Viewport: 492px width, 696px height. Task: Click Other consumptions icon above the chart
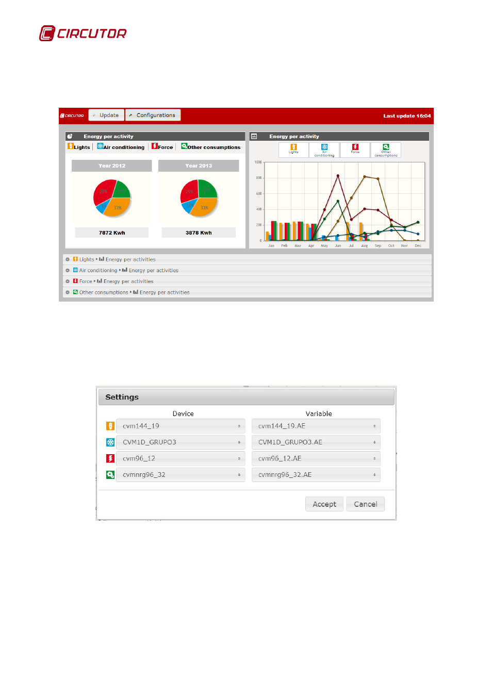pyautogui.click(x=386, y=147)
